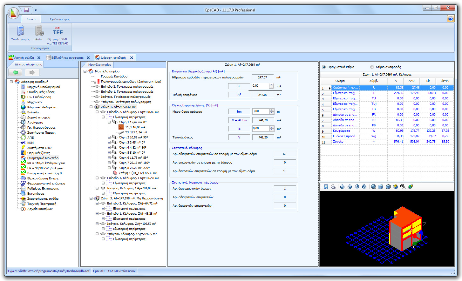Screen dimensions: 462x281
Task: Click the printer icon above the 3D view
Action: [x=333, y=187]
